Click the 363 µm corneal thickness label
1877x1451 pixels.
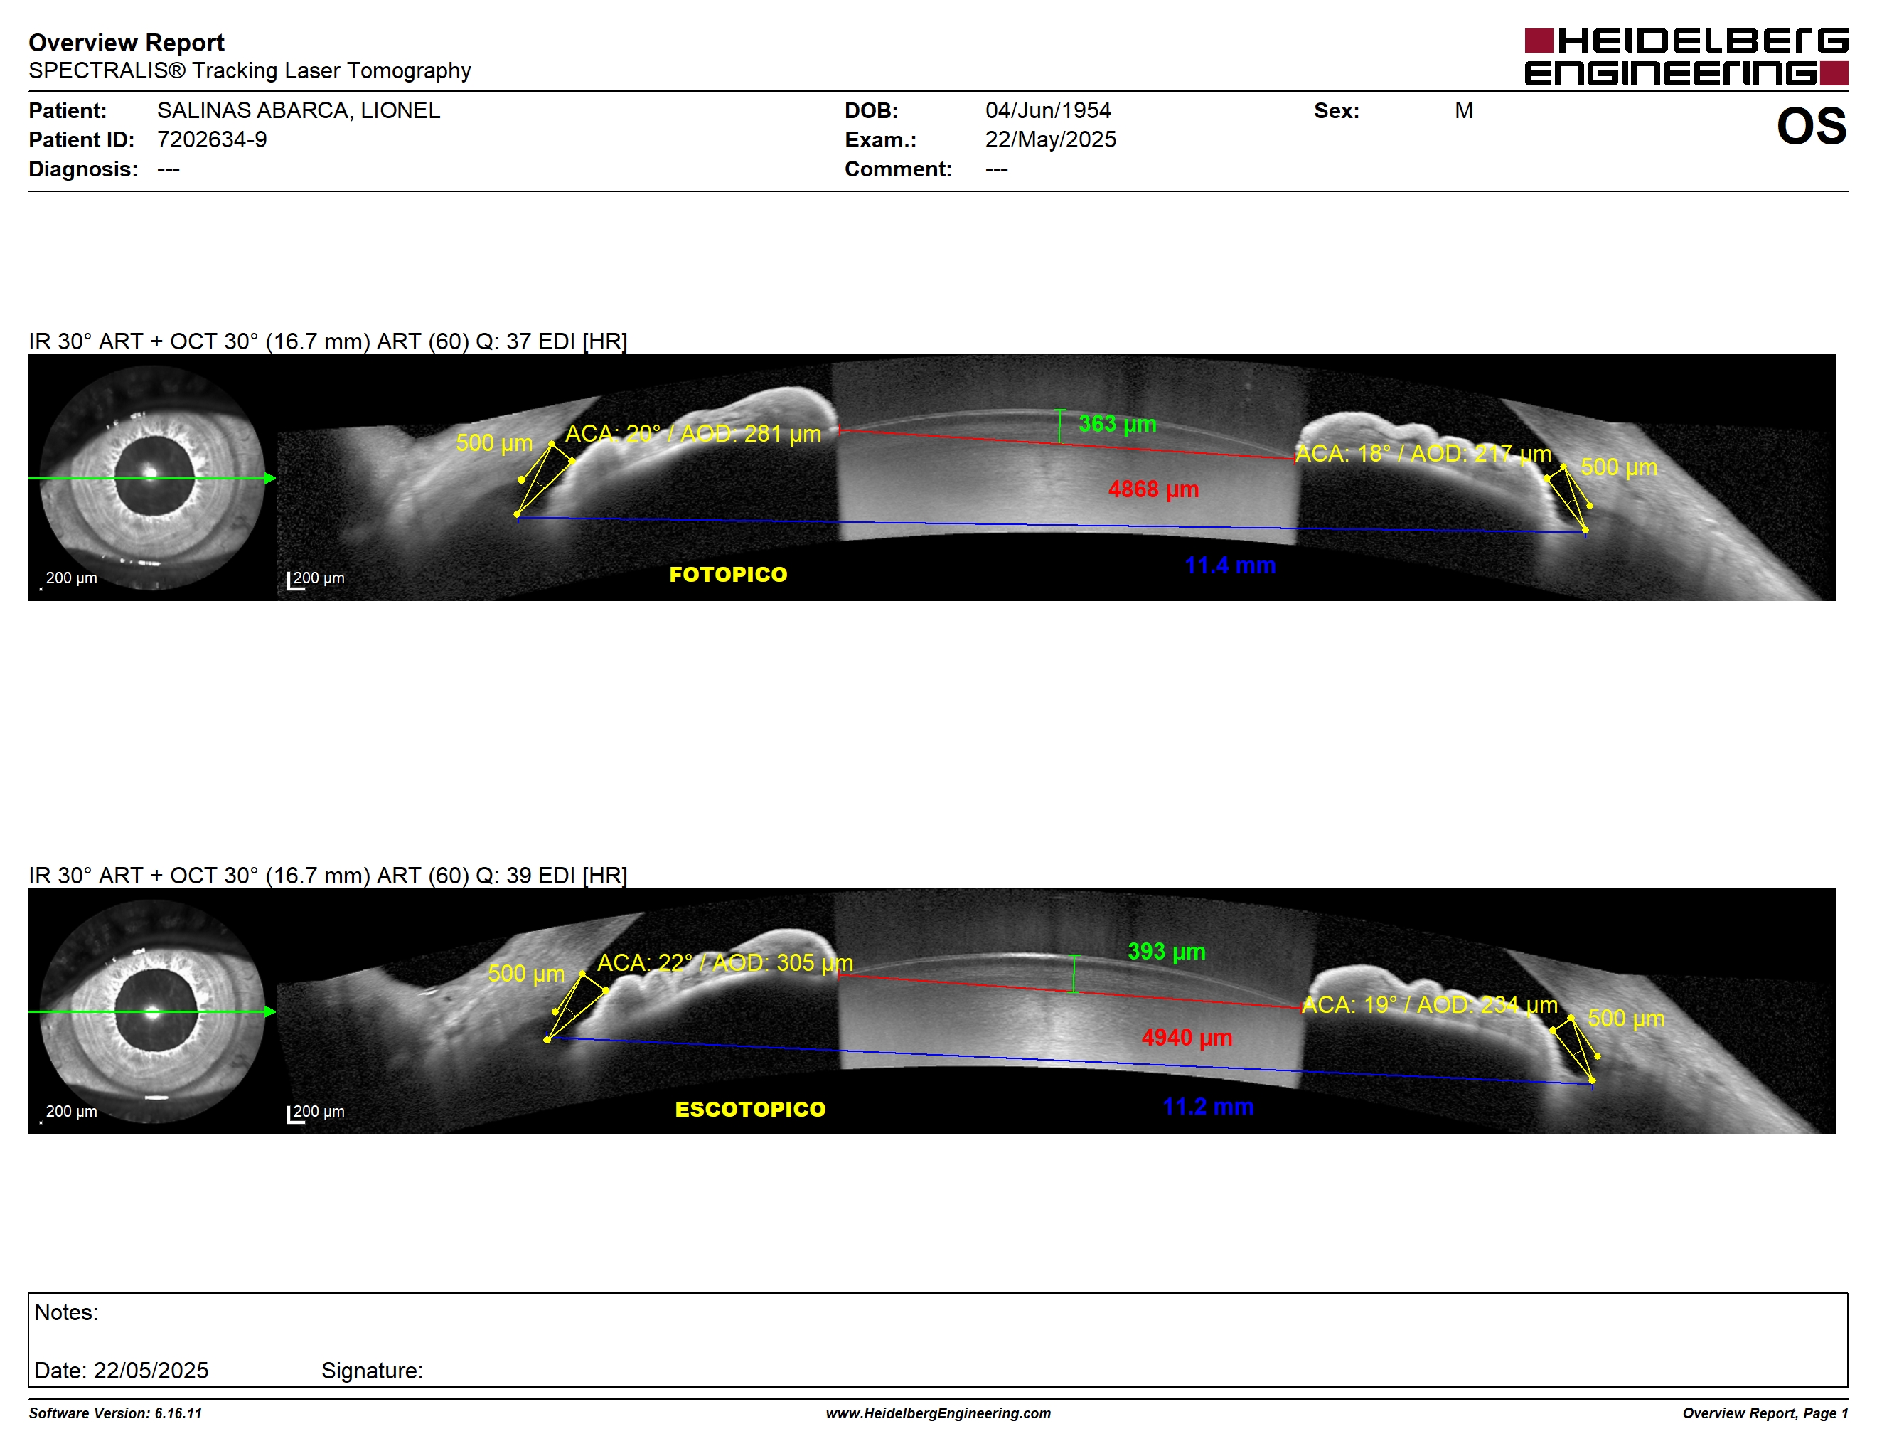click(x=1117, y=424)
